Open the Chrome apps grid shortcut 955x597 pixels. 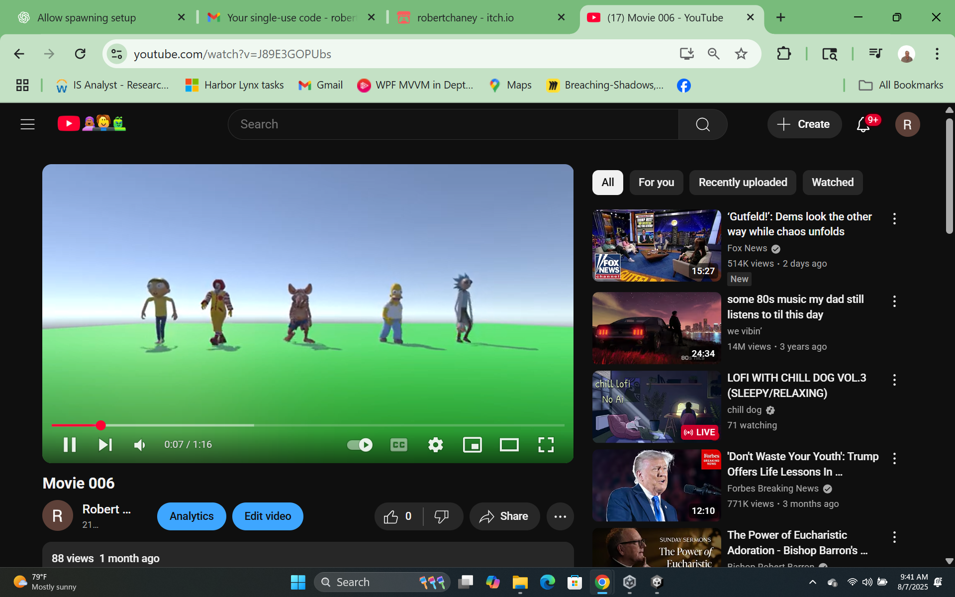[x=22, y=85]
